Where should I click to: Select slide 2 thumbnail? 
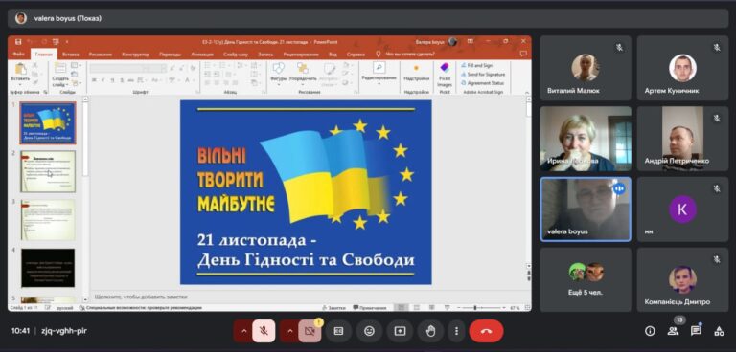48,171
